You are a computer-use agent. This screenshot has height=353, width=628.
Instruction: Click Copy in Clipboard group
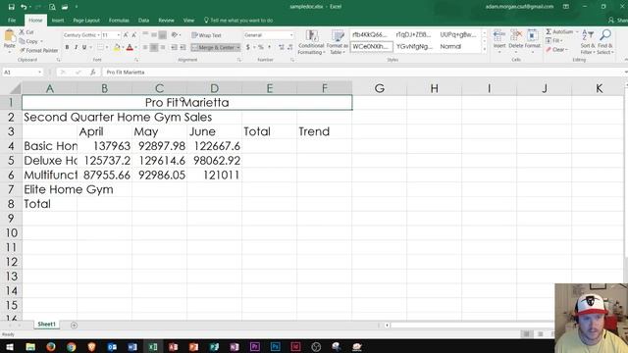coord(30,41)
